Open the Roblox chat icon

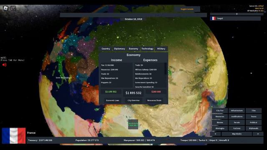click(x=13, y=8)
